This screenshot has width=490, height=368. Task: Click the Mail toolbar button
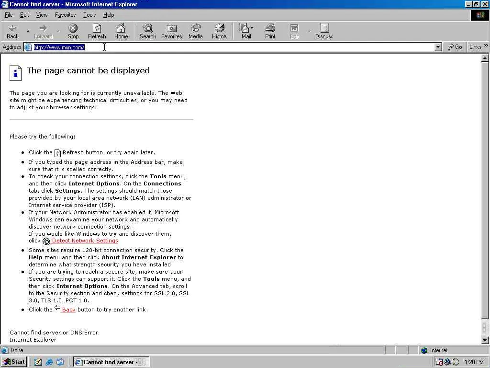tap(246, 31)
